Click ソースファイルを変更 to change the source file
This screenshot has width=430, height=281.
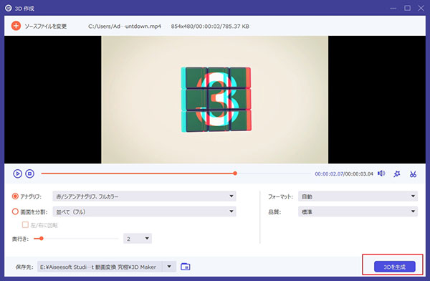pos(46,27)
